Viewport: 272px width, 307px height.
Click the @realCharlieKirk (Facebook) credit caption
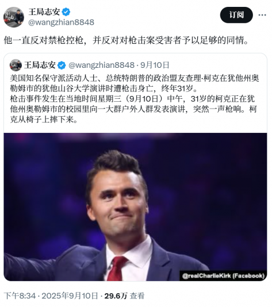click(x=223, y=276)
